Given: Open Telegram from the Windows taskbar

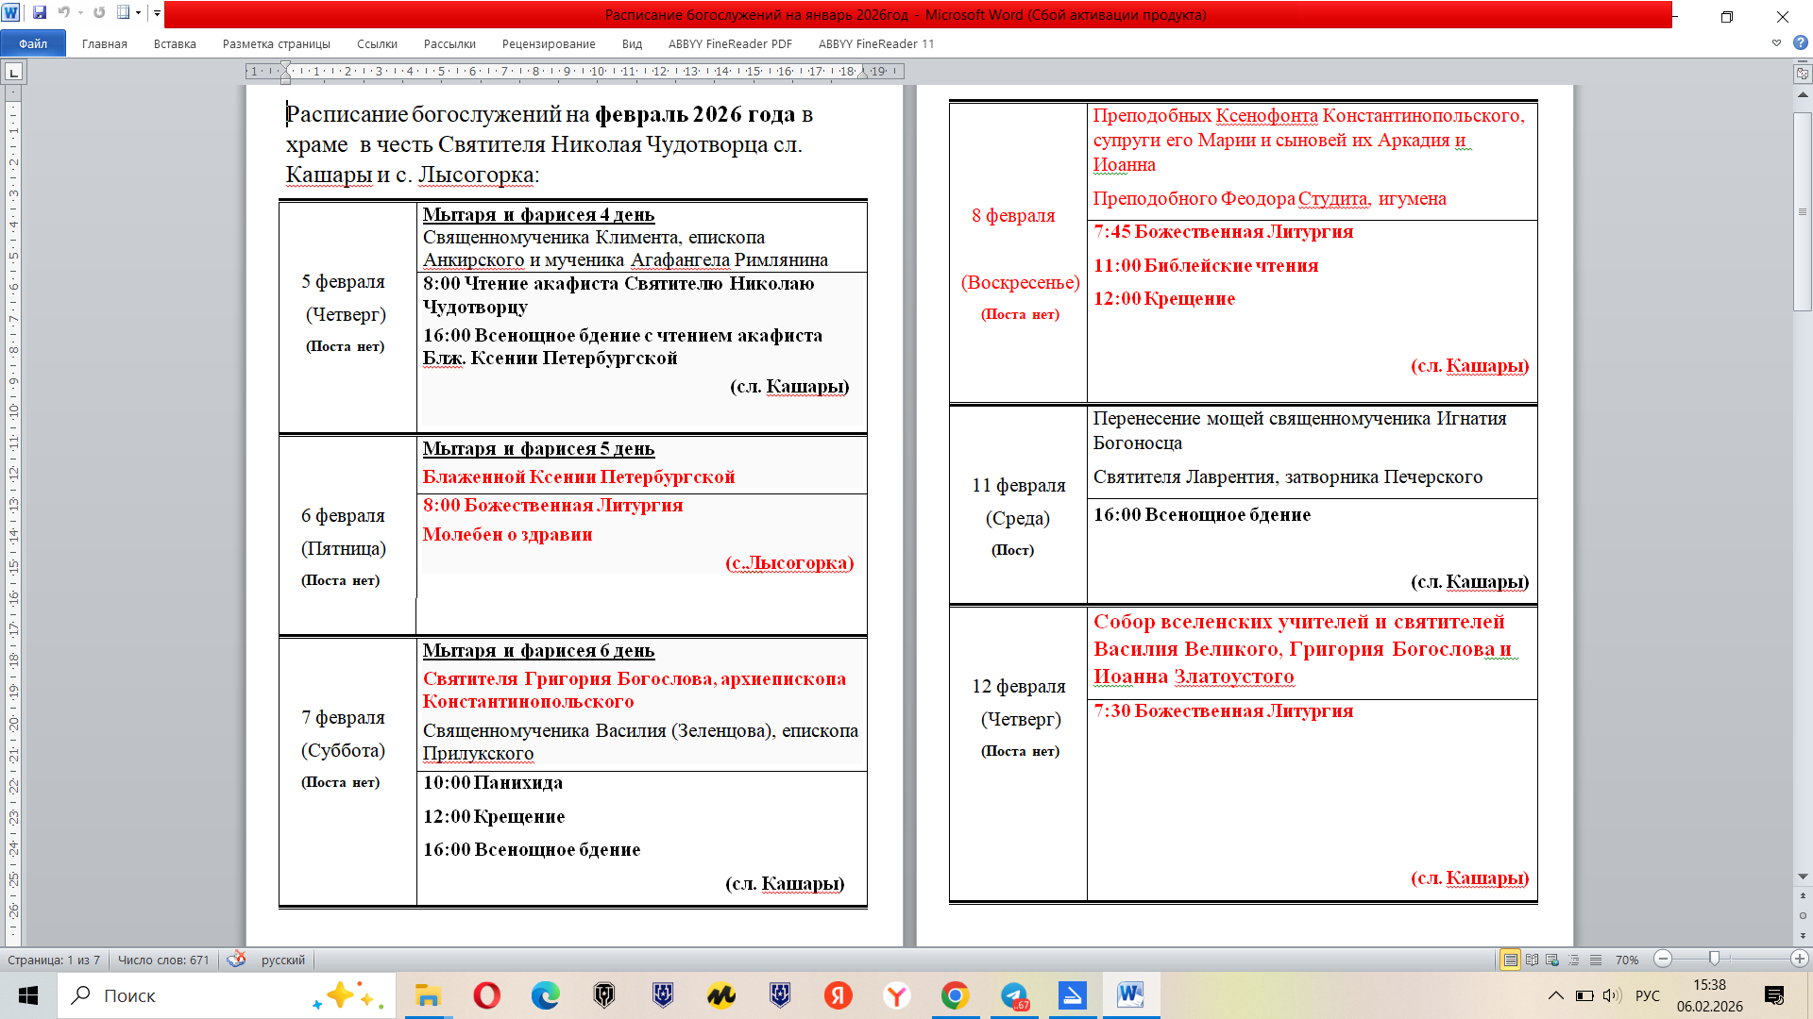Looking at the screenshot, I should [1013, 995].
